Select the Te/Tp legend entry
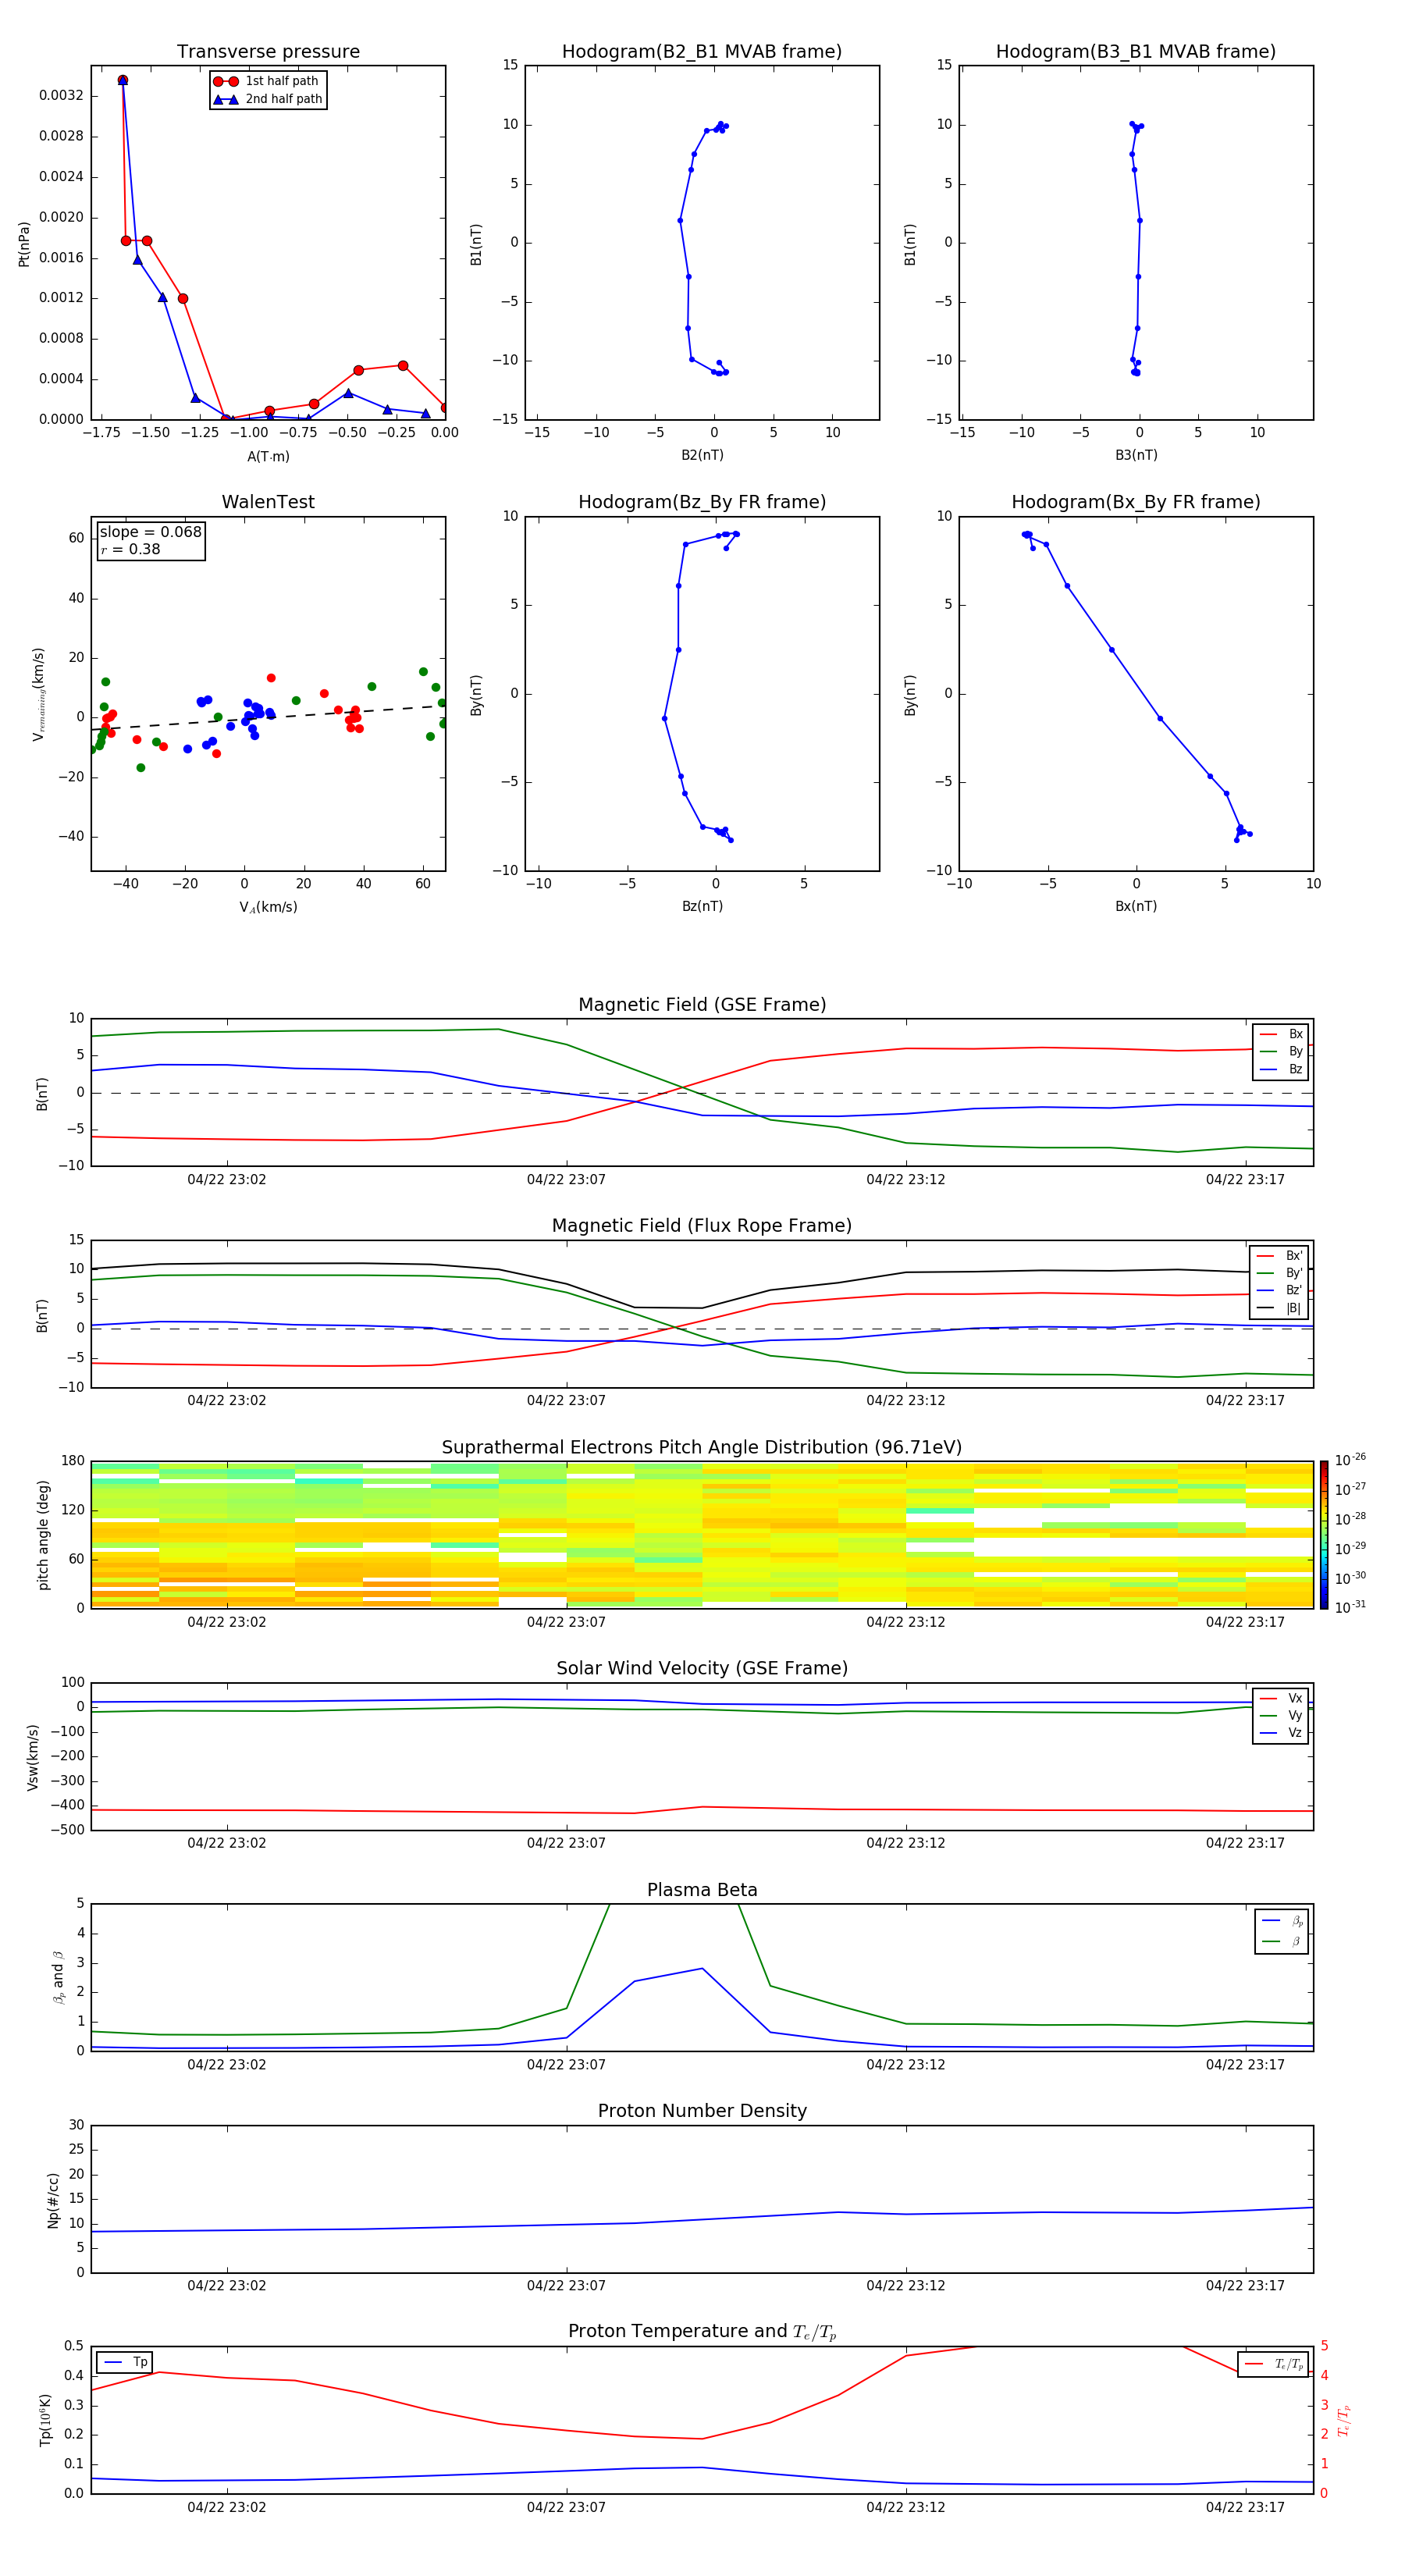The image size is (1405, 2576). point(1274,2364)
